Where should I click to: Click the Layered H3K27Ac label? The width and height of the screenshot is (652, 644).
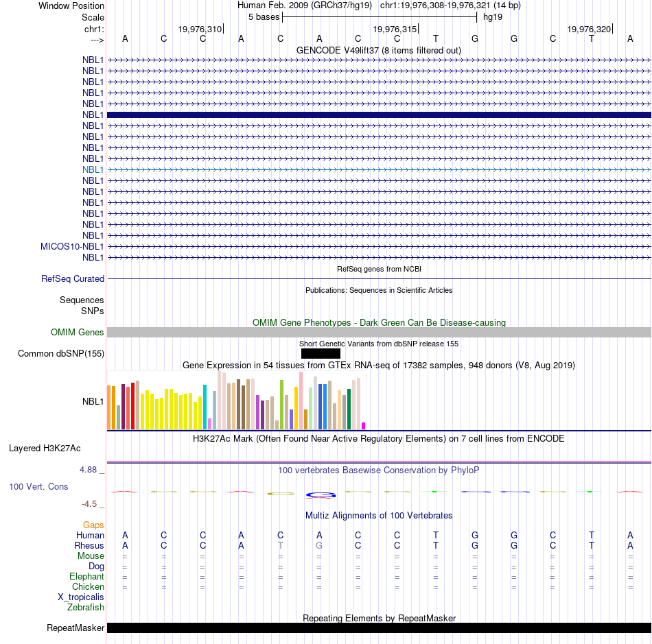tap(45, 449)
